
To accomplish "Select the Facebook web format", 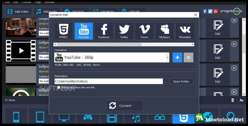I will (104, 31).
